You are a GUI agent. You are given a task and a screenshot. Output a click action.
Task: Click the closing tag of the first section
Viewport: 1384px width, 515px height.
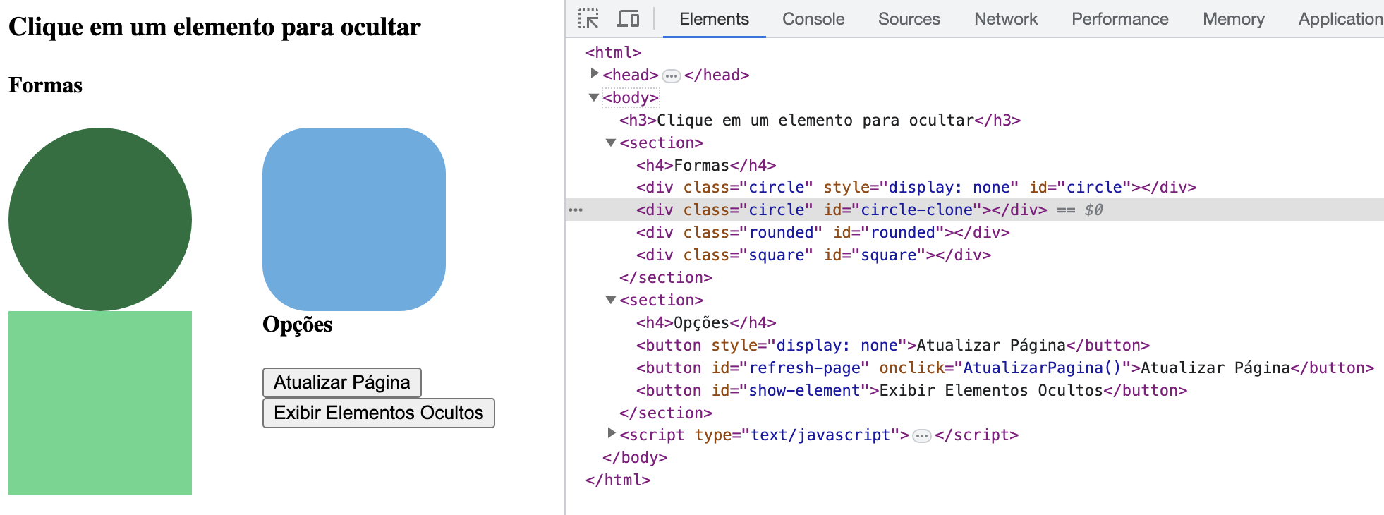coord(666,277)
